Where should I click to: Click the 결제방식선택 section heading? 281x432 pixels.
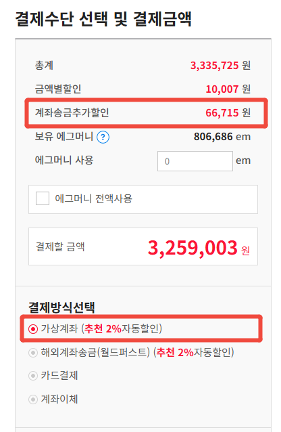pos(62,307)
